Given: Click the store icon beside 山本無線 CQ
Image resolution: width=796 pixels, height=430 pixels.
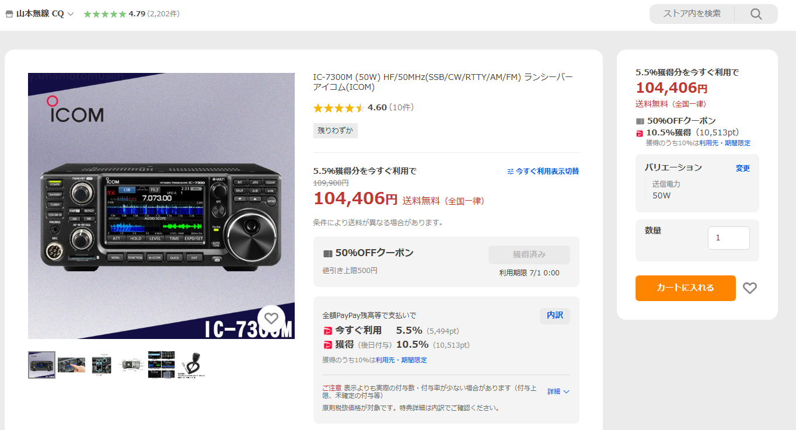Looking at the screenshot, I should (9, 14).
